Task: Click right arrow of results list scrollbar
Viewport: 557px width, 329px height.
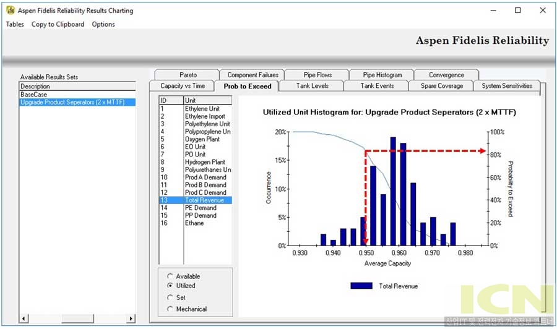Action: (x=131, y=318)
